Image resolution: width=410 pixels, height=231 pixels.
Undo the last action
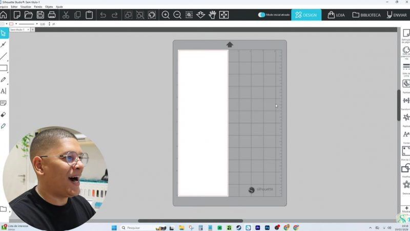[103, 15]
